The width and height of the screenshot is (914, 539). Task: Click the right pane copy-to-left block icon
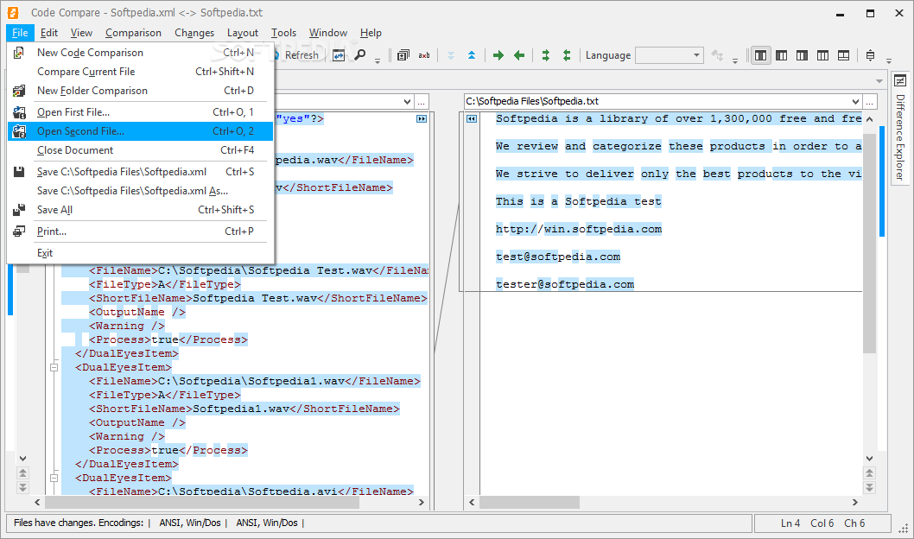pos(472,119)
